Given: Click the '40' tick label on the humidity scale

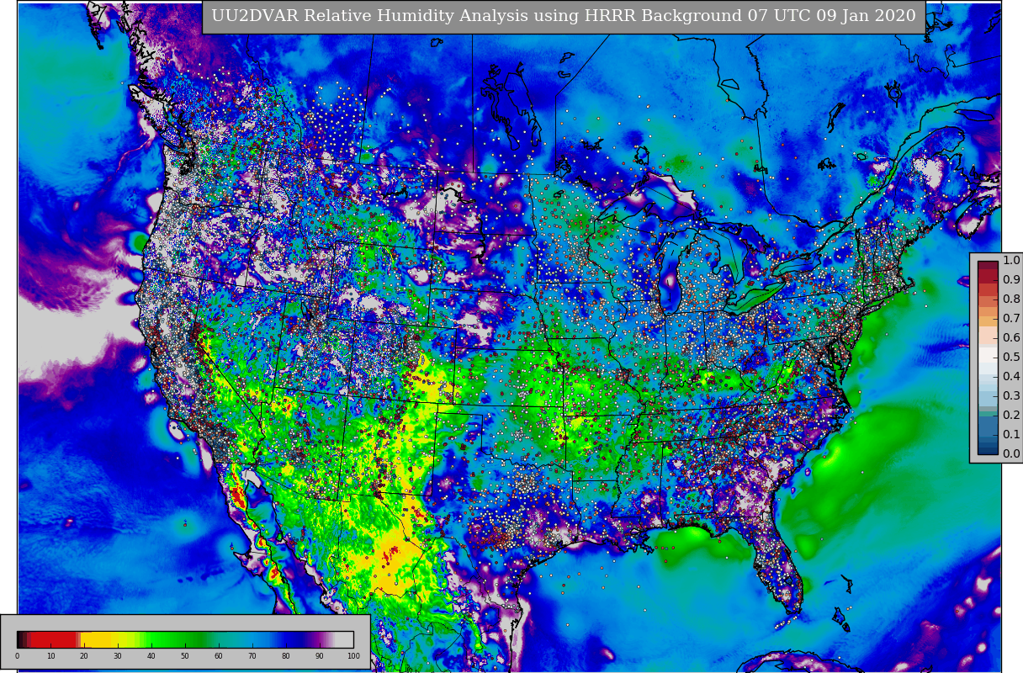Looking at the screenshot, I should point(151,656).
